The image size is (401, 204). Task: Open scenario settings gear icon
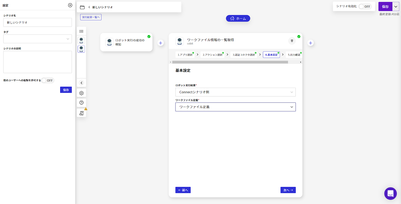pyautogui.click(x=81, y=93)
